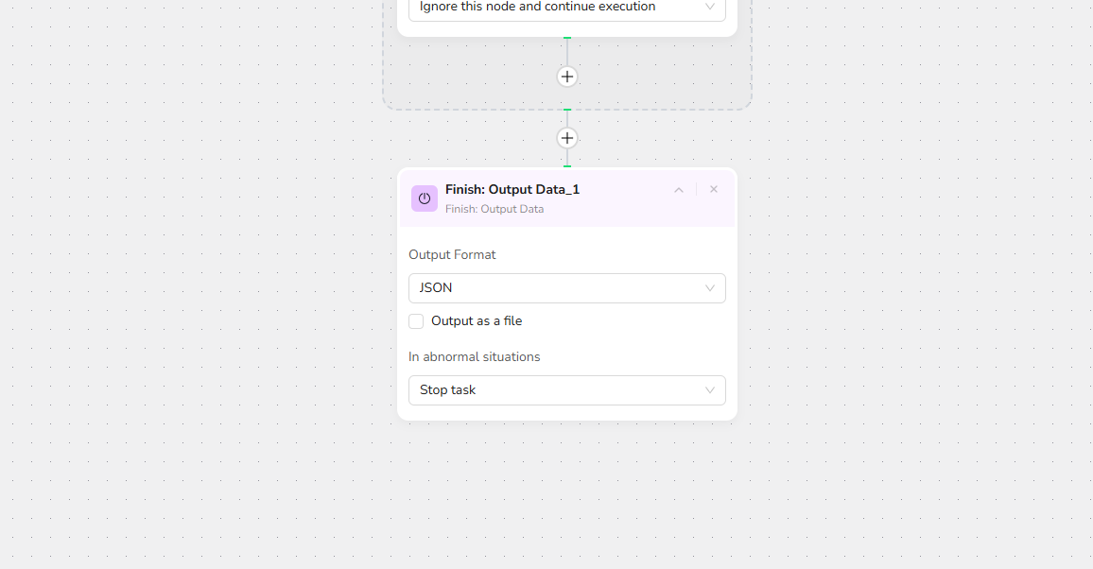Collapse the Finish: Output Data_1 node
The height and width of the screenshot is (569, 1093).
pyautogui.click(x=679, y=190)
